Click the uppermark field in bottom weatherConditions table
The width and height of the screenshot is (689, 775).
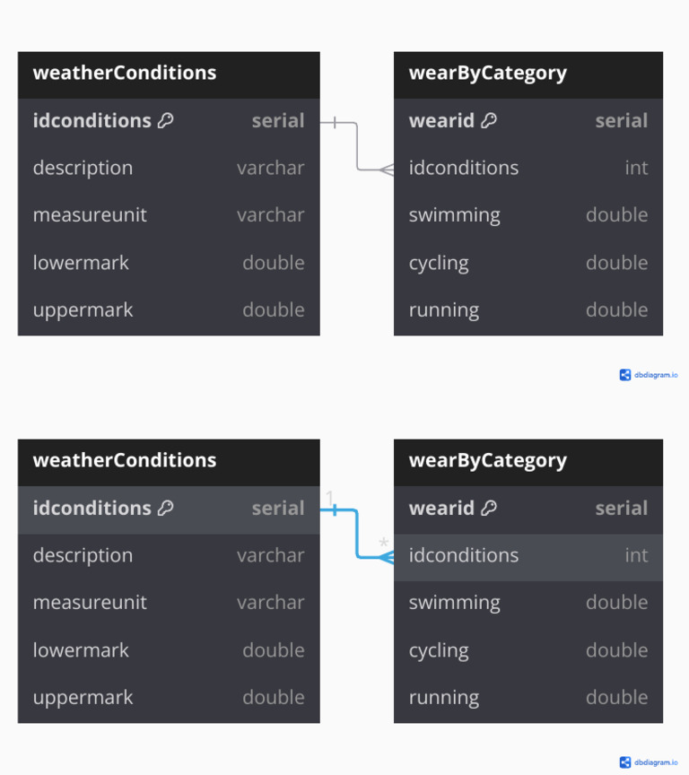pyautogui.click(x=169, y=697)
